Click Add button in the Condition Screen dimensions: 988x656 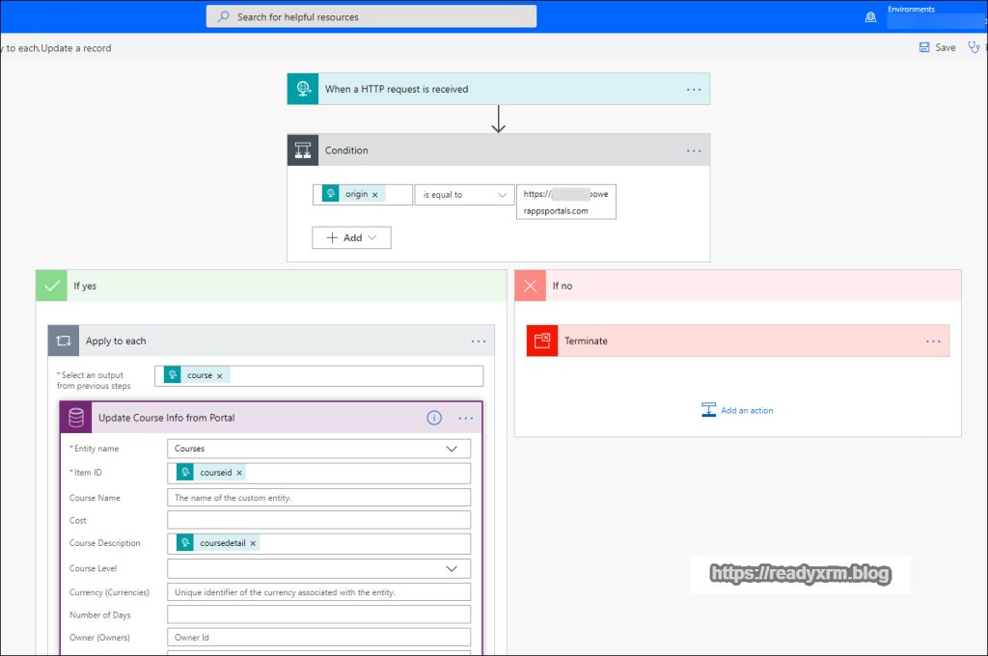pos(351,237)
